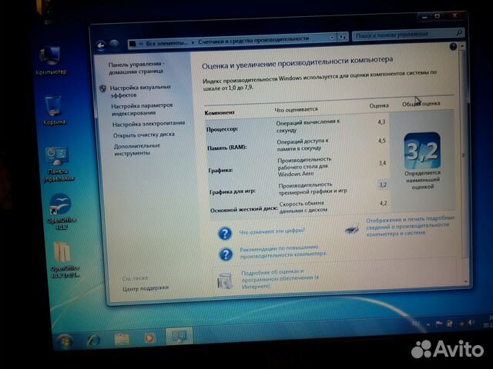Click the Что оценивается column header
This screenshot has height=369, width=493.
point(296,109)
